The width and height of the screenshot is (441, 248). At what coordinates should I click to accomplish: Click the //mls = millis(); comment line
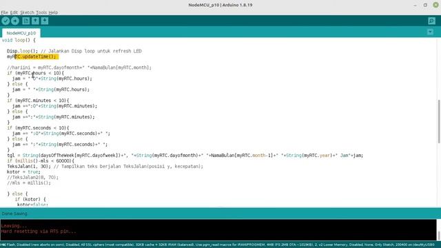click(x=29, y=183)
